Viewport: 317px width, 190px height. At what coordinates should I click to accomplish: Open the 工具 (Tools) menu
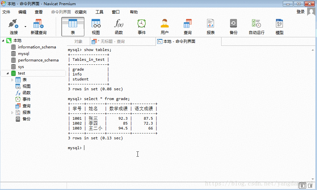tap(99, 12)
